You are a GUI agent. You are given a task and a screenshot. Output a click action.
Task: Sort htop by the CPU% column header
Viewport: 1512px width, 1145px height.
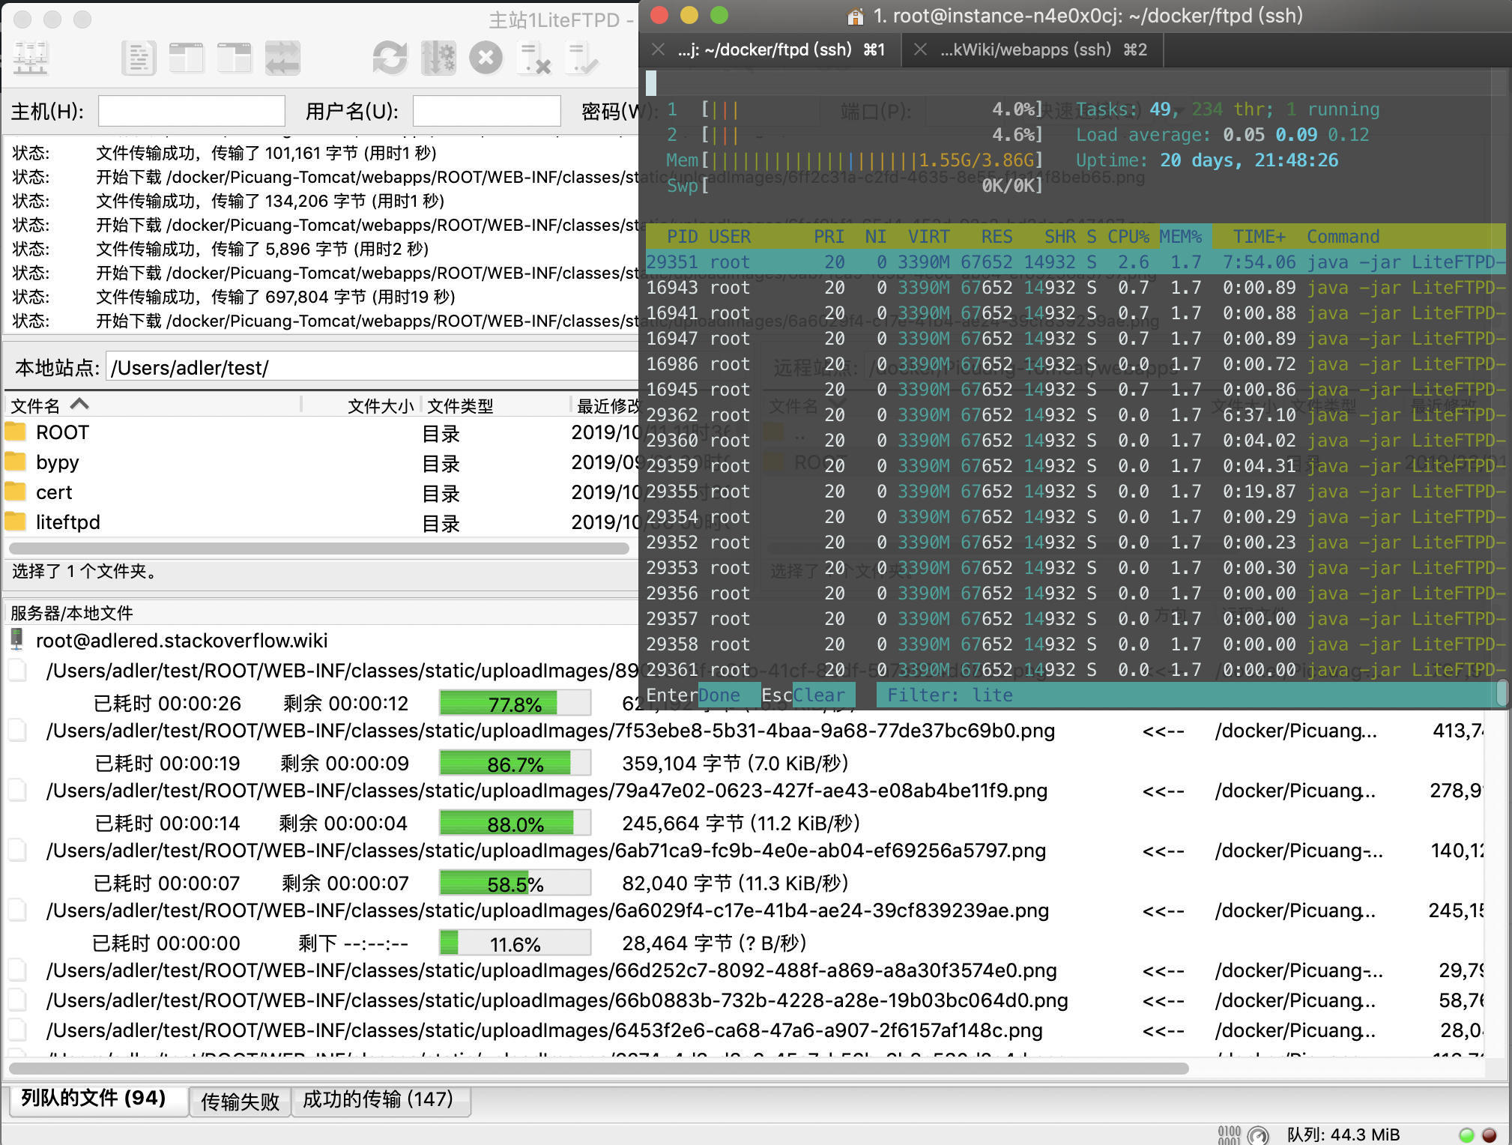click(x=1128, y=237)
